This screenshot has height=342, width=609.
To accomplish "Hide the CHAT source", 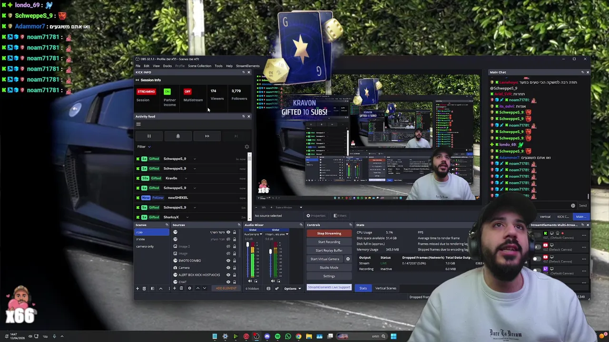I will coord(228,282).
